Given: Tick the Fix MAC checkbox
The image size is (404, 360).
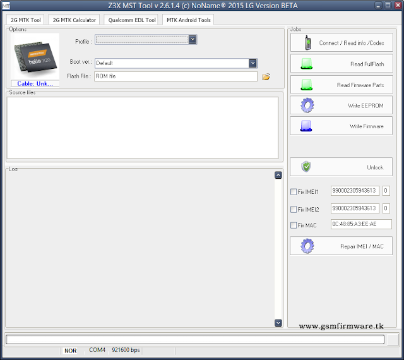Looking at the screenshot, I should tap(294, 225).
